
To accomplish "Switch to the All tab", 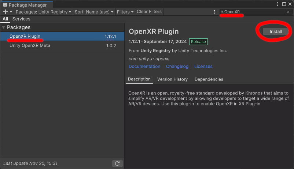I will click(5, 19).
